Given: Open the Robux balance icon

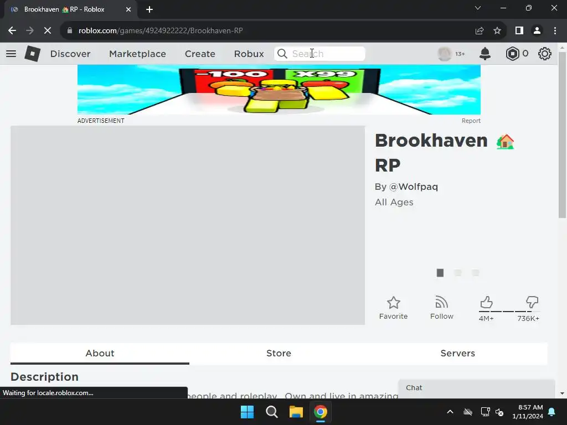Looking at the screenshot, I should tap(512, 54).
